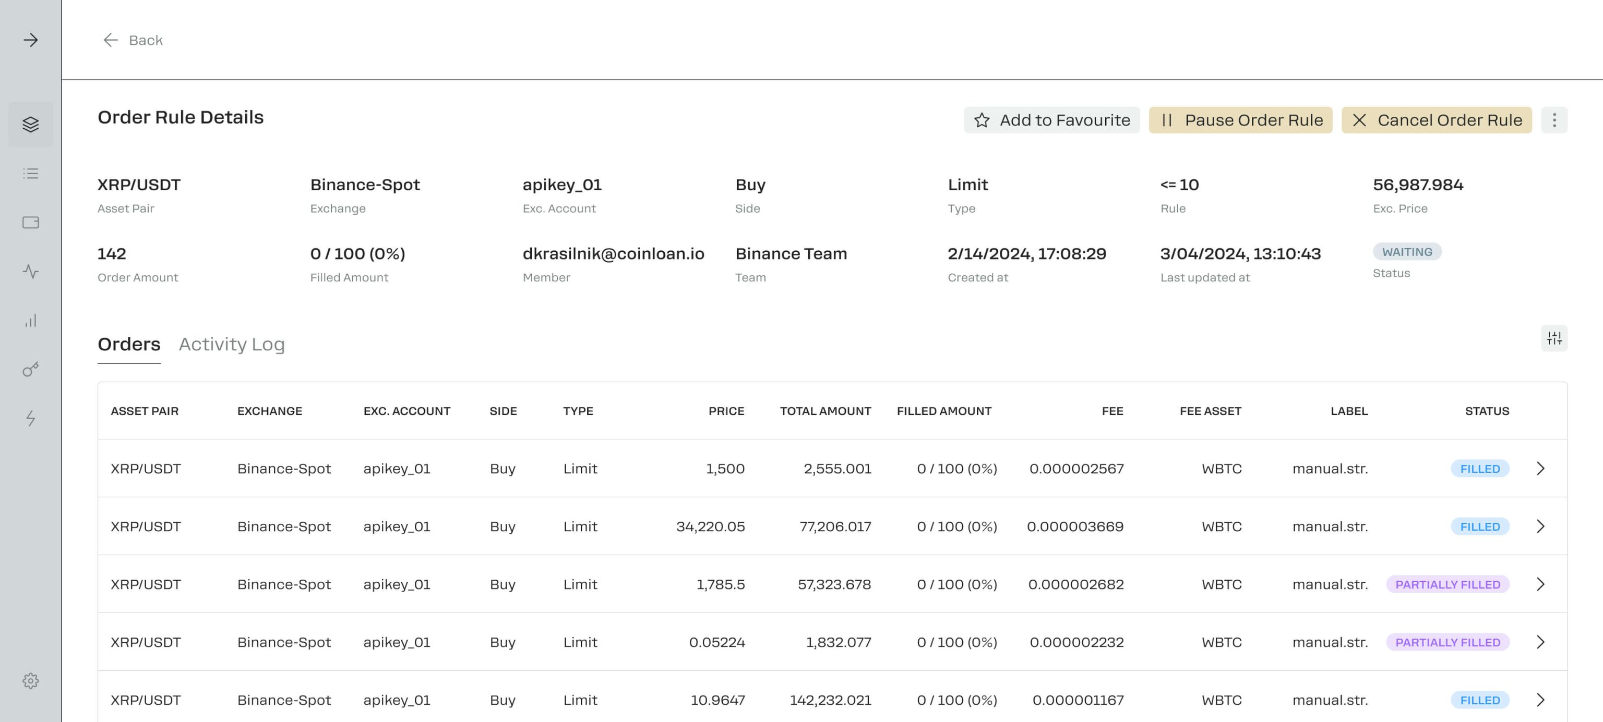Open the wallet sidebar icon
Viewport: 1603px width, 722px height.
click(x=30, y=223)
